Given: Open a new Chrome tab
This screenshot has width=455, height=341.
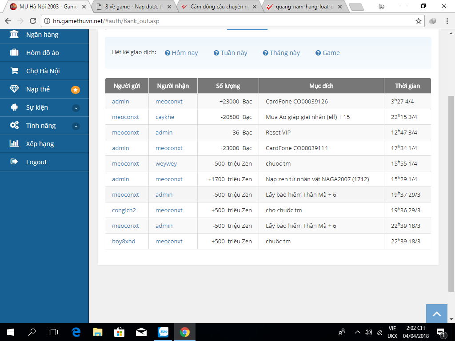Looking at the screenshot, I should click(356, 7).
